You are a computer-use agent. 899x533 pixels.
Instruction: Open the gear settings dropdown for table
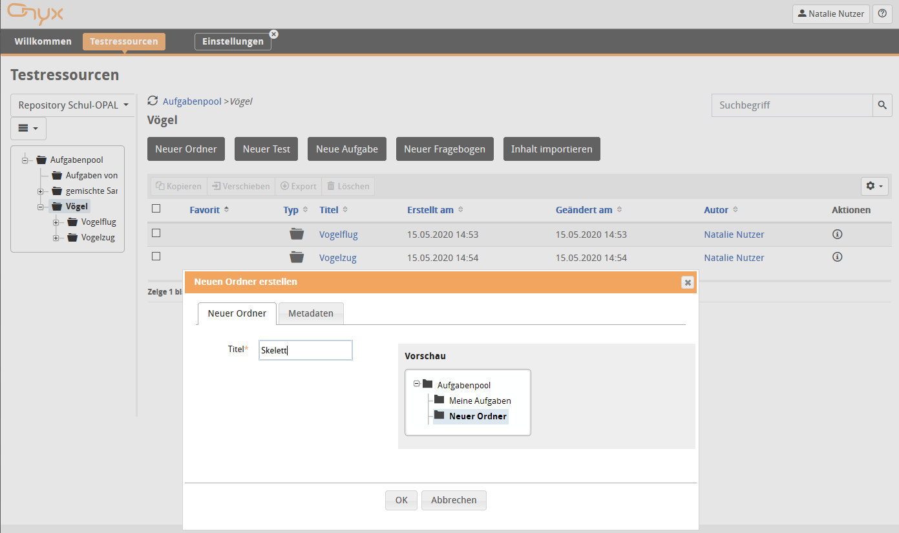tap(875, 186)
